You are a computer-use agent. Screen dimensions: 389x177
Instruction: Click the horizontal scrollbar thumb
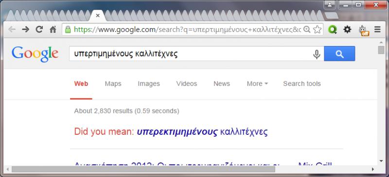pos(143,169)
